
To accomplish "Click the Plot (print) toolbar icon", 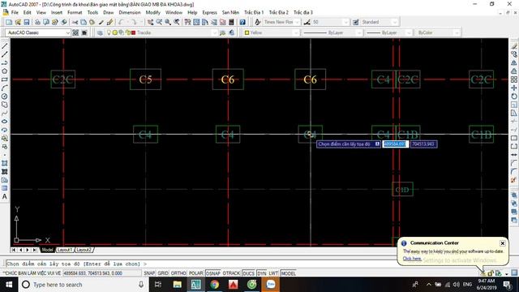I will coord(37,22).
